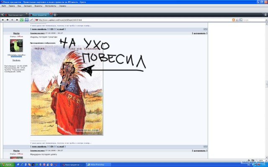Click цитировать in the Мандарин post header

click(x=199, y=151)
